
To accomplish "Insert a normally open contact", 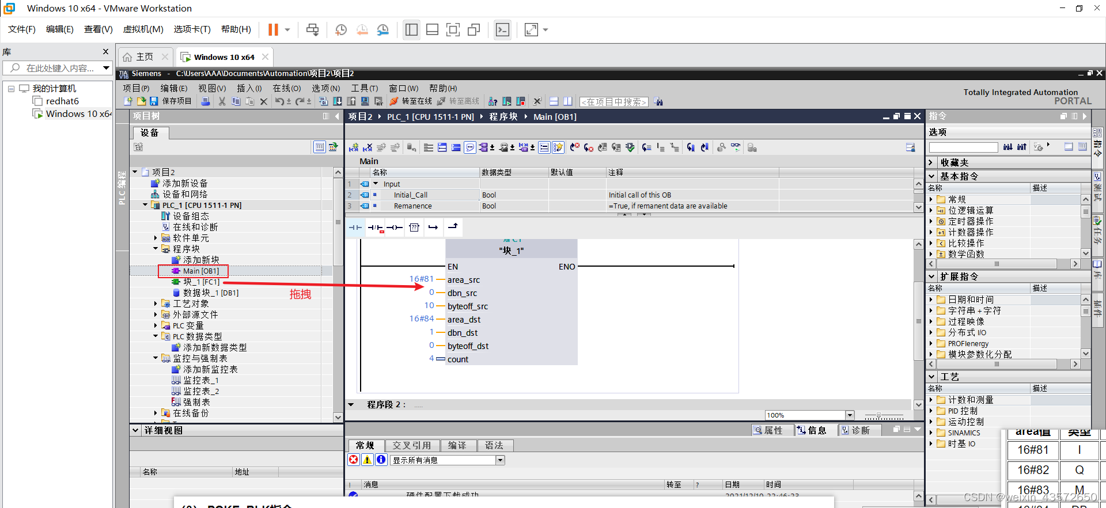I will (x=355, y=228).
